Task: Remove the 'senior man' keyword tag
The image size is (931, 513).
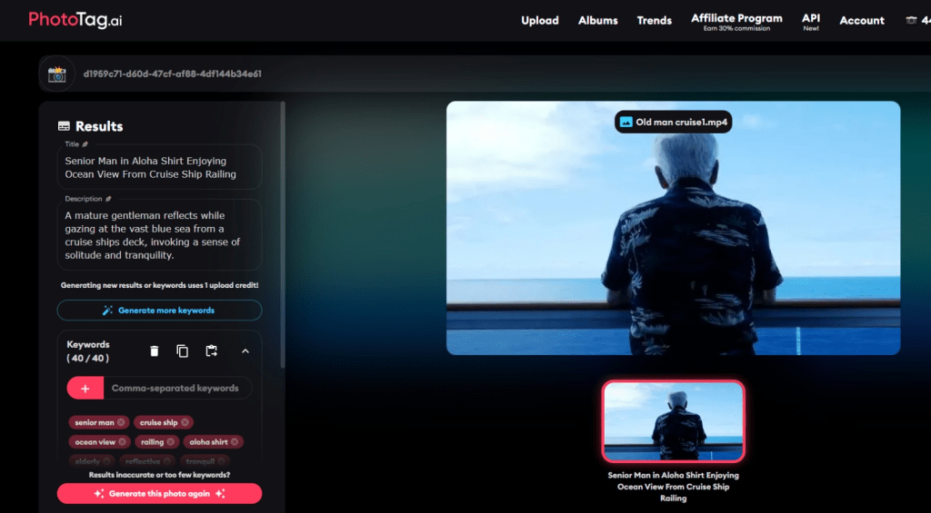Action: 122,422
